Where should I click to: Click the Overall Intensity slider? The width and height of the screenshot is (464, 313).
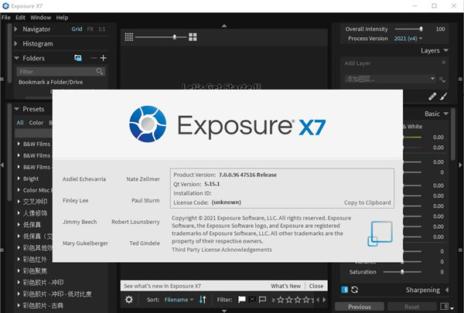pos(409,29)
